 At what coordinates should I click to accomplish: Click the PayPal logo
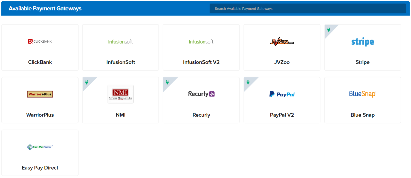(x=282, y=94)
